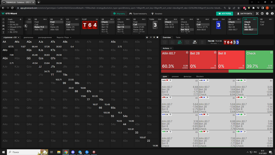Select UTG 100 position toggle in overview

click(x=165, y=42)
